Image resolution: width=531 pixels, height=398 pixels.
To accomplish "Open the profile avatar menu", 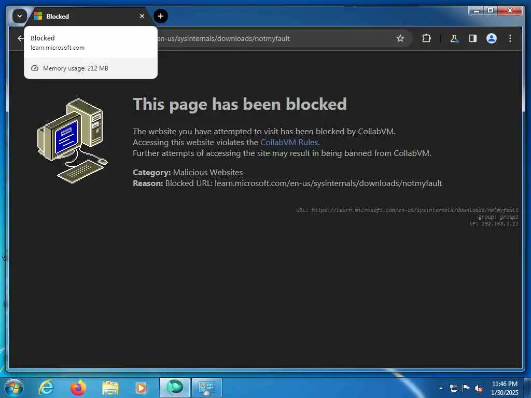I will 492,38.
